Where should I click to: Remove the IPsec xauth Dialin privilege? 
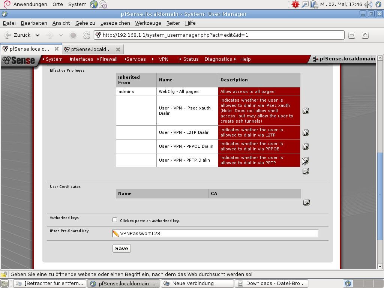(306, 111)
